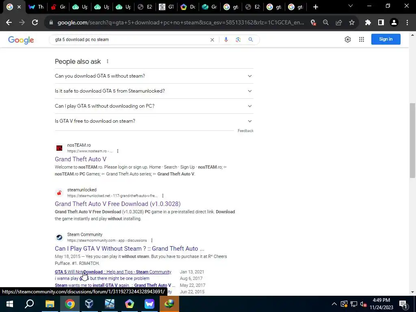Start a voice search with microphone

pos(226,39)
